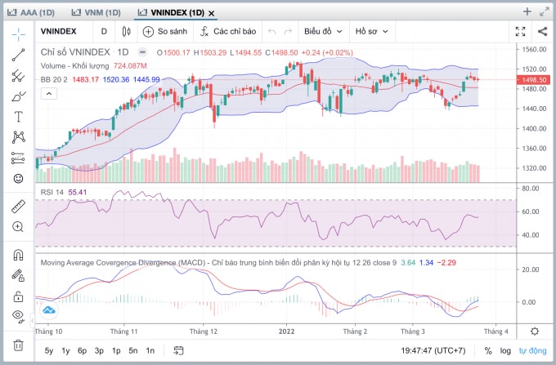This screenshot has width=556, height=365.
Task: Select the ruler measure tool
Action: [18, 206]
